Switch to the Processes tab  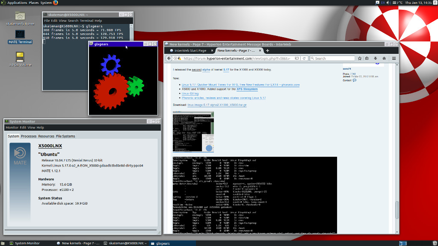(29, 136)
